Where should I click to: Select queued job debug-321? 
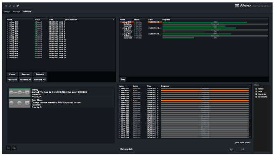tap(14, 40)
